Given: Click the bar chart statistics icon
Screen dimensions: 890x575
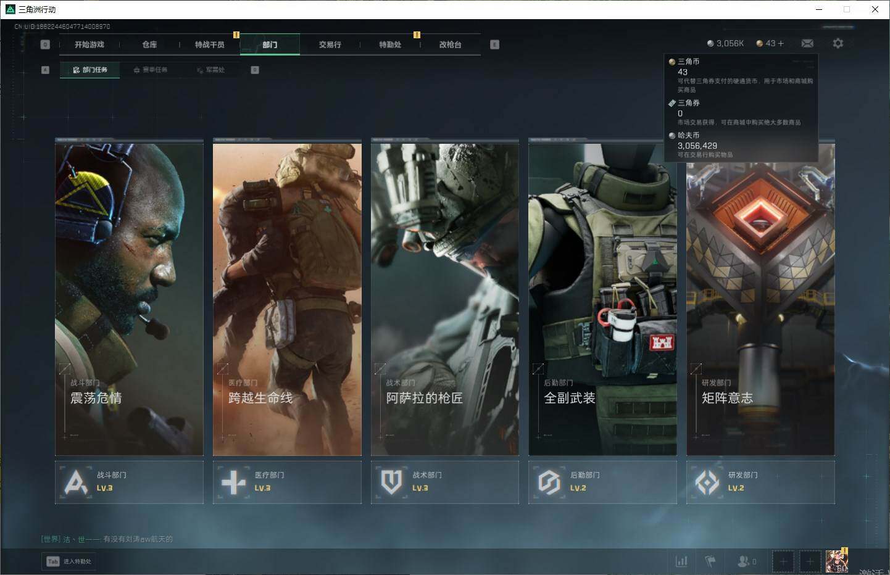Looking at the screenshot, I should click(681, 561).
